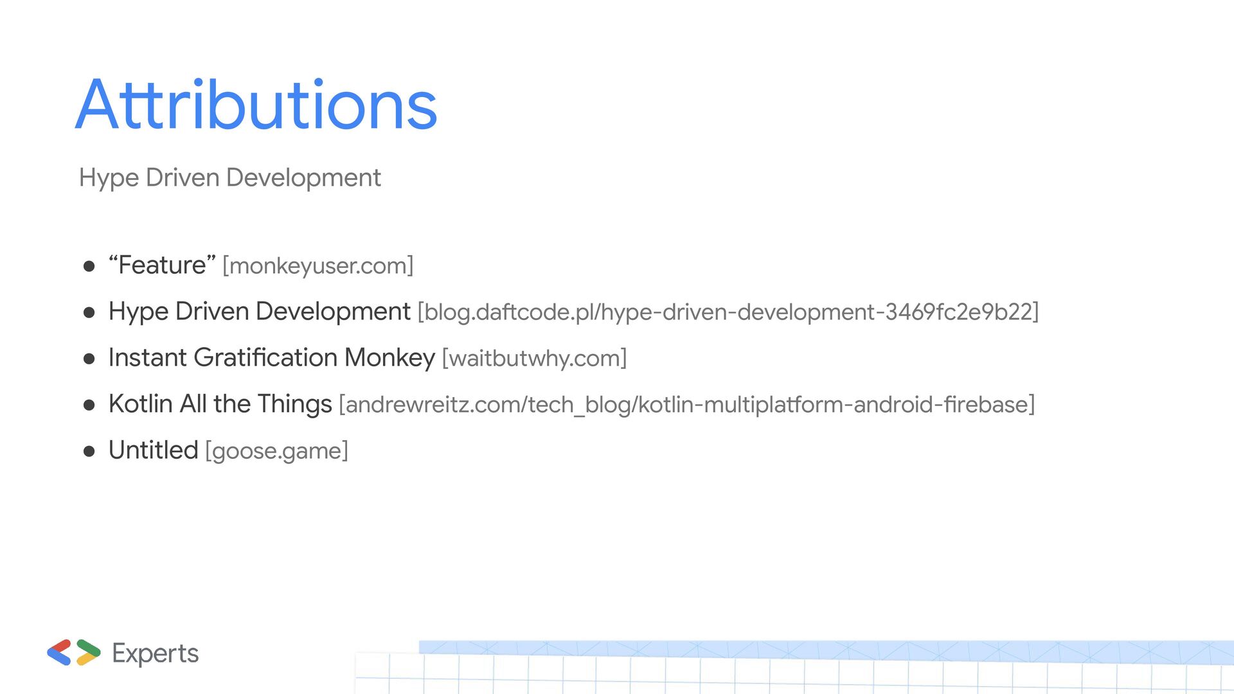This screenshot has height=694, width=1234.
Task: Open the blog.daftcode.pl hype-driven-development link
Action: click(728, 312)
